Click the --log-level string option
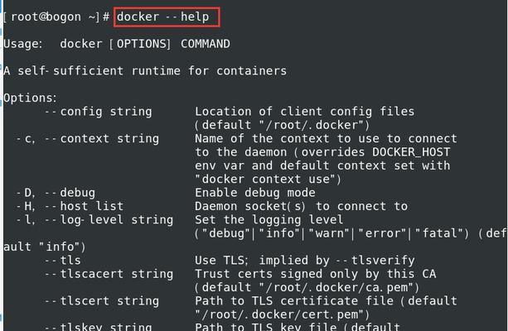Viewport: 508px width, 331px height. coord(109,220)
